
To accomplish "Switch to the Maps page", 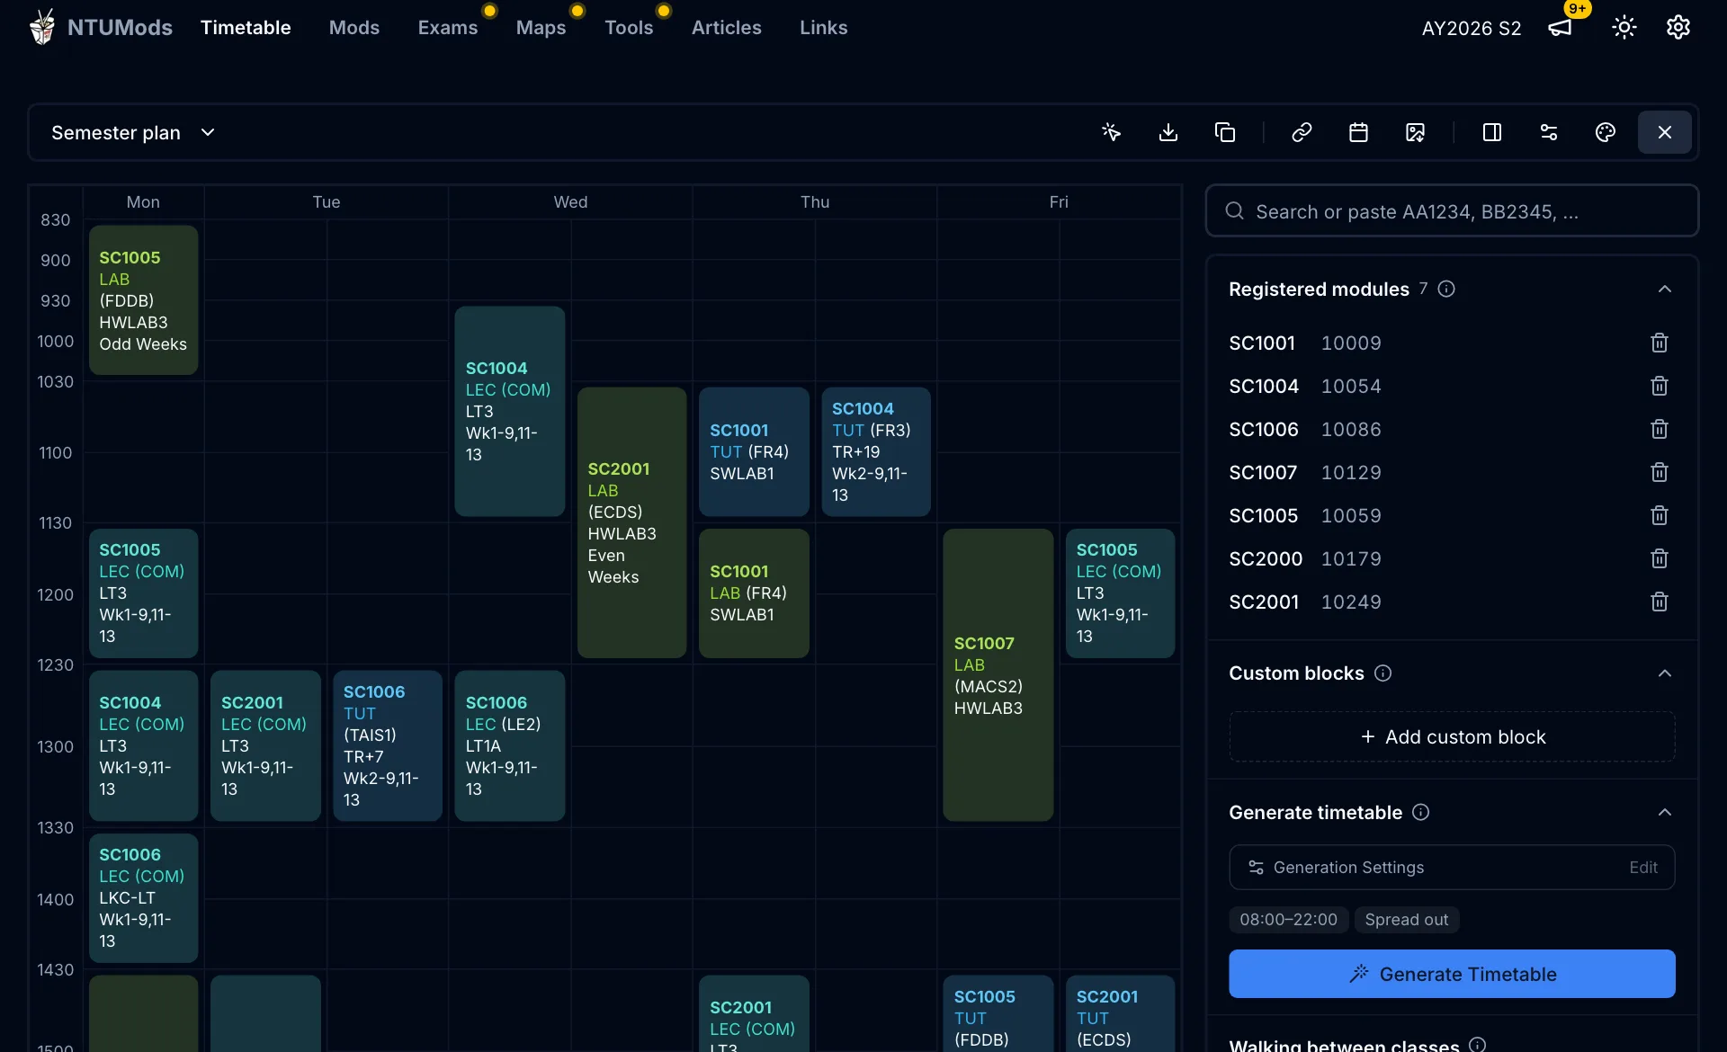I will coord(541,27).
